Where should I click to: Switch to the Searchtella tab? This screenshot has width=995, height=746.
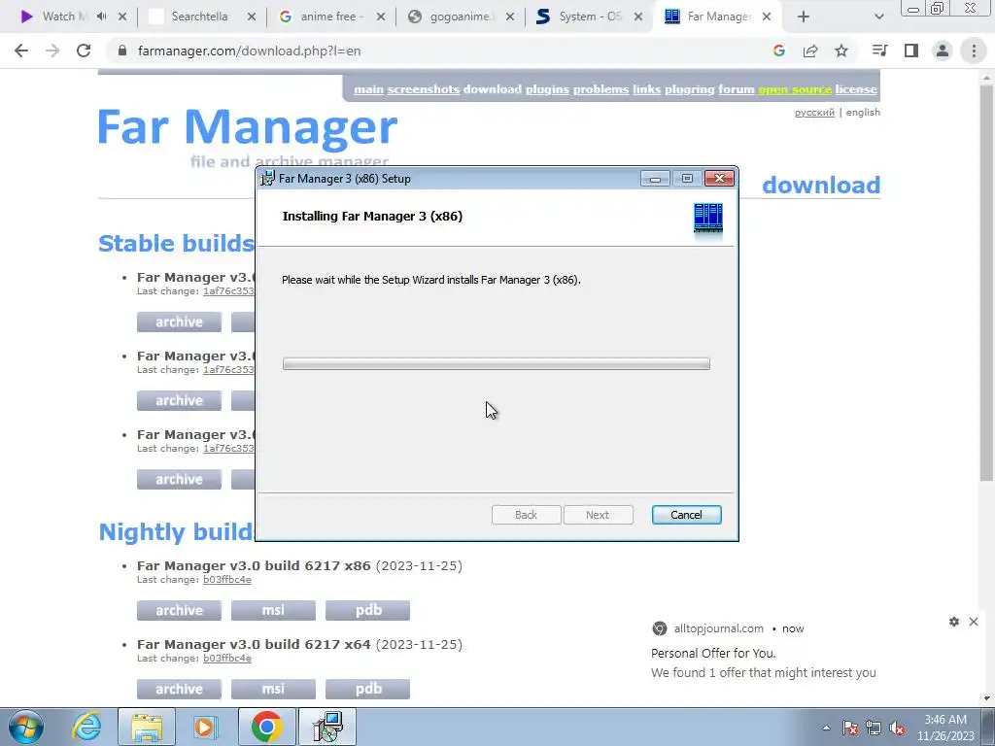click(199, 17)
